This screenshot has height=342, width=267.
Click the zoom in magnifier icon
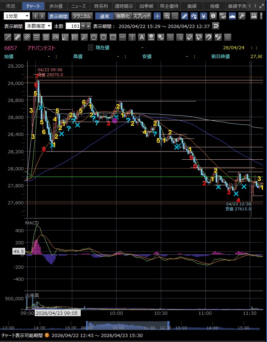click(166, 16)
